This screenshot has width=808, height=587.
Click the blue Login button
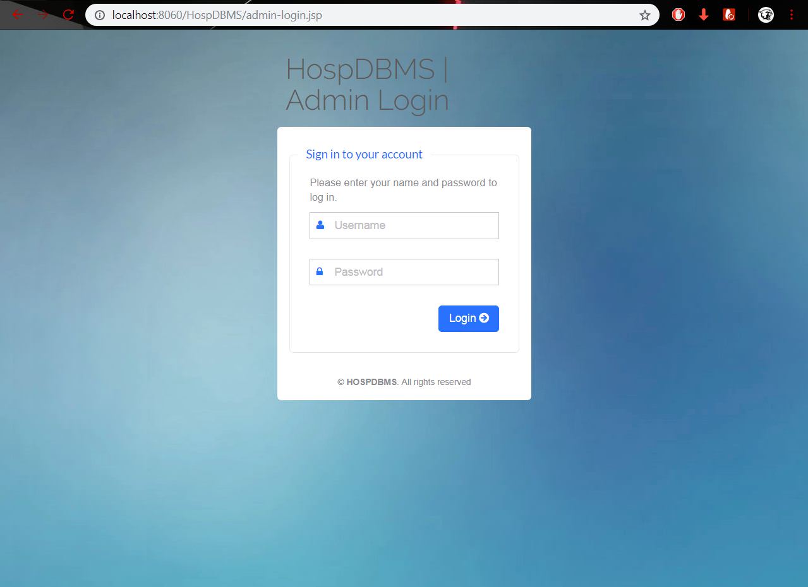point(469,319)
